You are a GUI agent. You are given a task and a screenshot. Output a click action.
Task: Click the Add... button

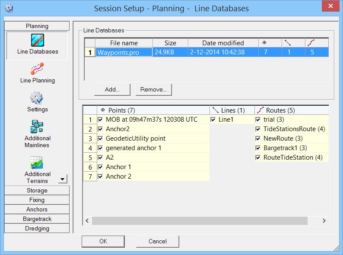[x=112, y=90]
